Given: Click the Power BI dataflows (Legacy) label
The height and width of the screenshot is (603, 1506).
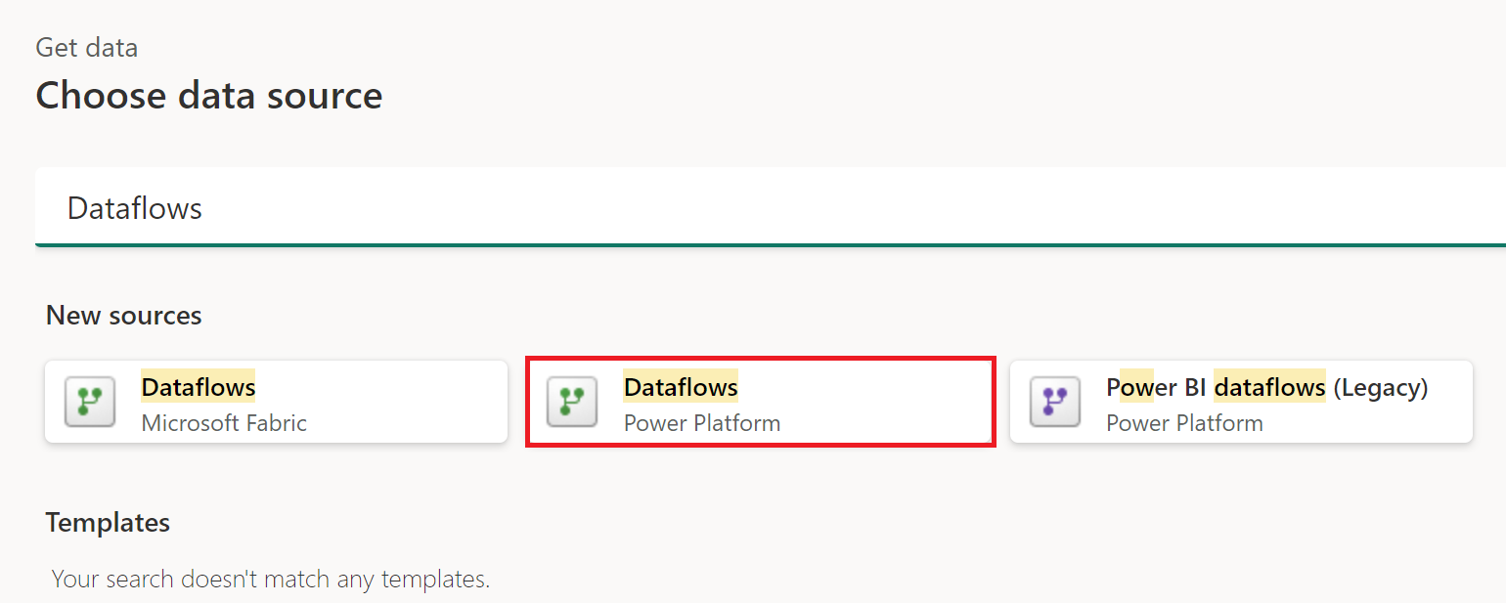Looking at the screenshot, I should point(1264,387).
